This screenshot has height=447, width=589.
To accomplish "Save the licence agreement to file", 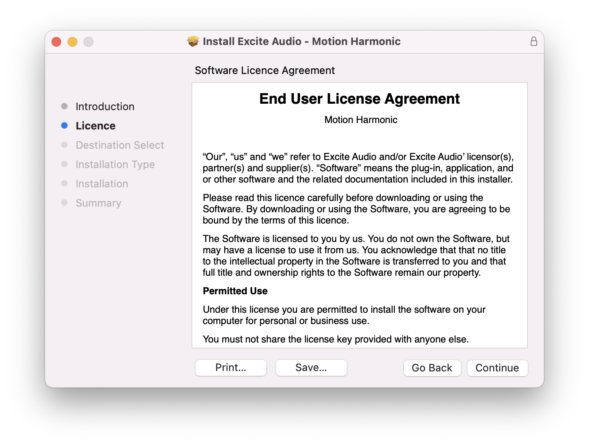I will (x=311, y=368).
